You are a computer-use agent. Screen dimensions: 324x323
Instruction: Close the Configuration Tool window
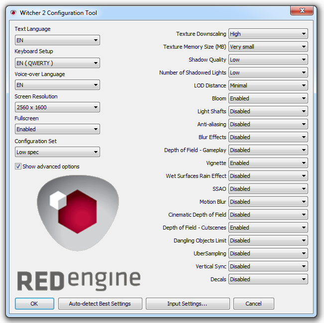[302, 10]
